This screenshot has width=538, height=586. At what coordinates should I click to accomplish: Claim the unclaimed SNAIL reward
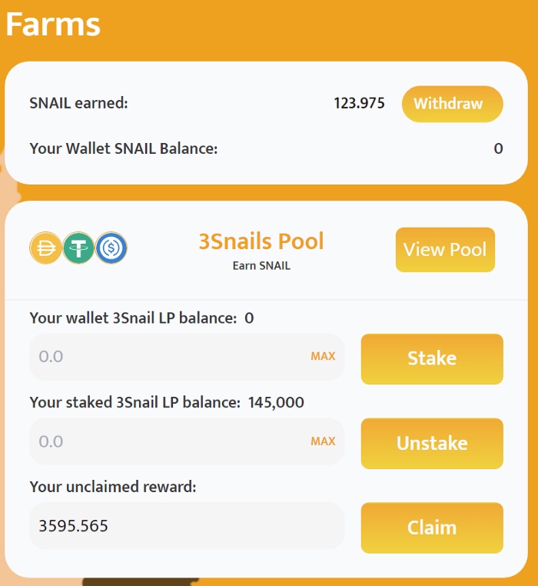coord(432,528)
